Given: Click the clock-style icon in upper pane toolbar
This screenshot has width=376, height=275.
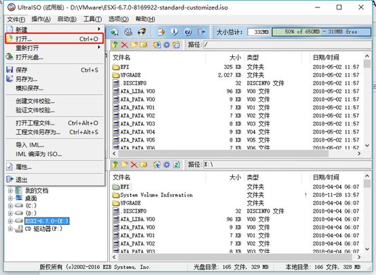Looking at the screenshot, I should (x=176, y=45).
